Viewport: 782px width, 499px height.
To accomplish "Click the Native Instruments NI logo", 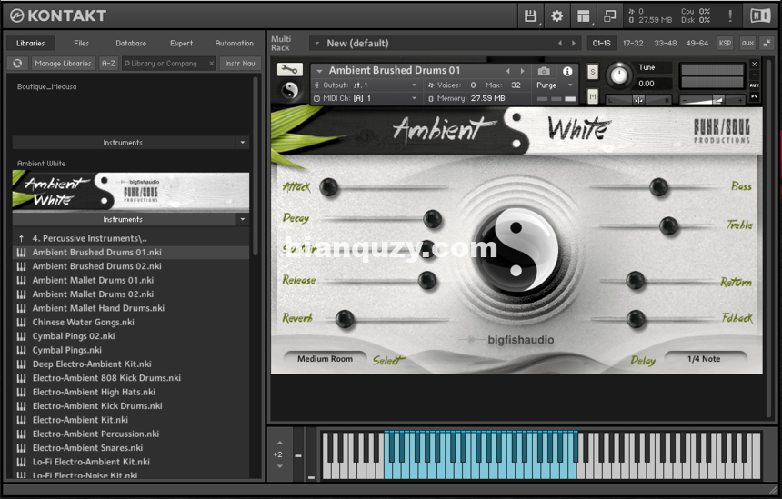I will point(760,16).
